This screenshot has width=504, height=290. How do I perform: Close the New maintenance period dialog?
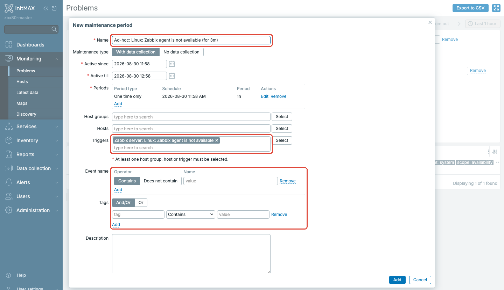coord(430,22)
